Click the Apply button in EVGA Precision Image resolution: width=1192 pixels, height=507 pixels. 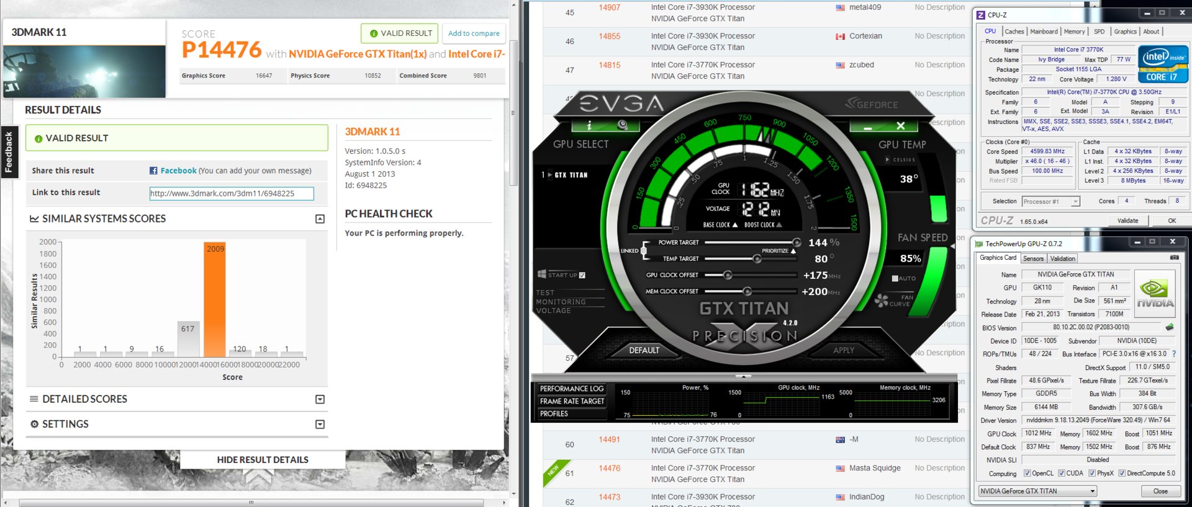pyautogui.click(x=844, y=350)
